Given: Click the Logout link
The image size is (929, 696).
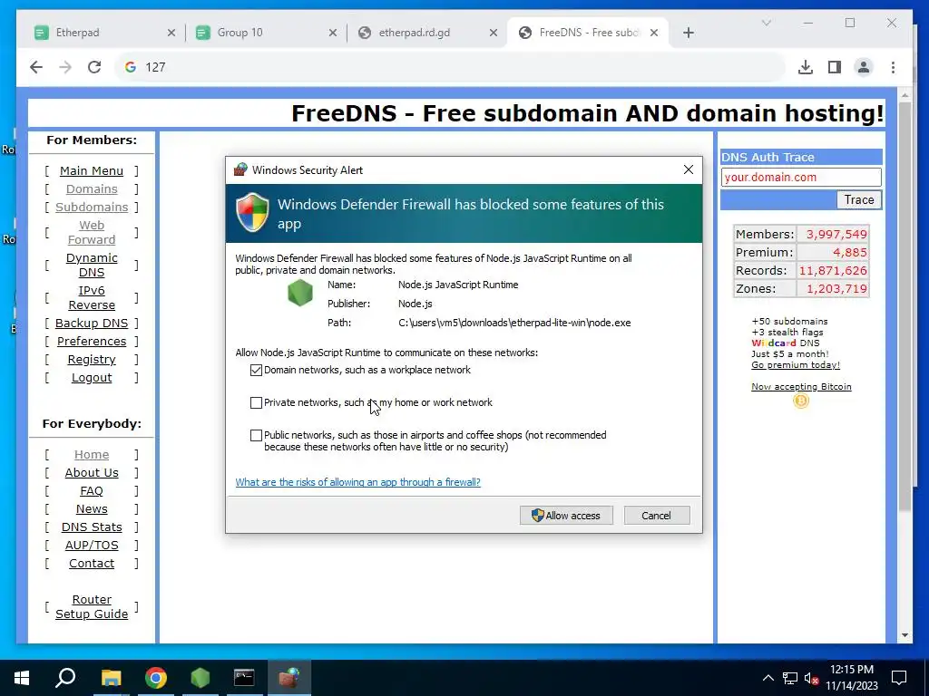Looking at the screenshot, I should coord(92,378).
